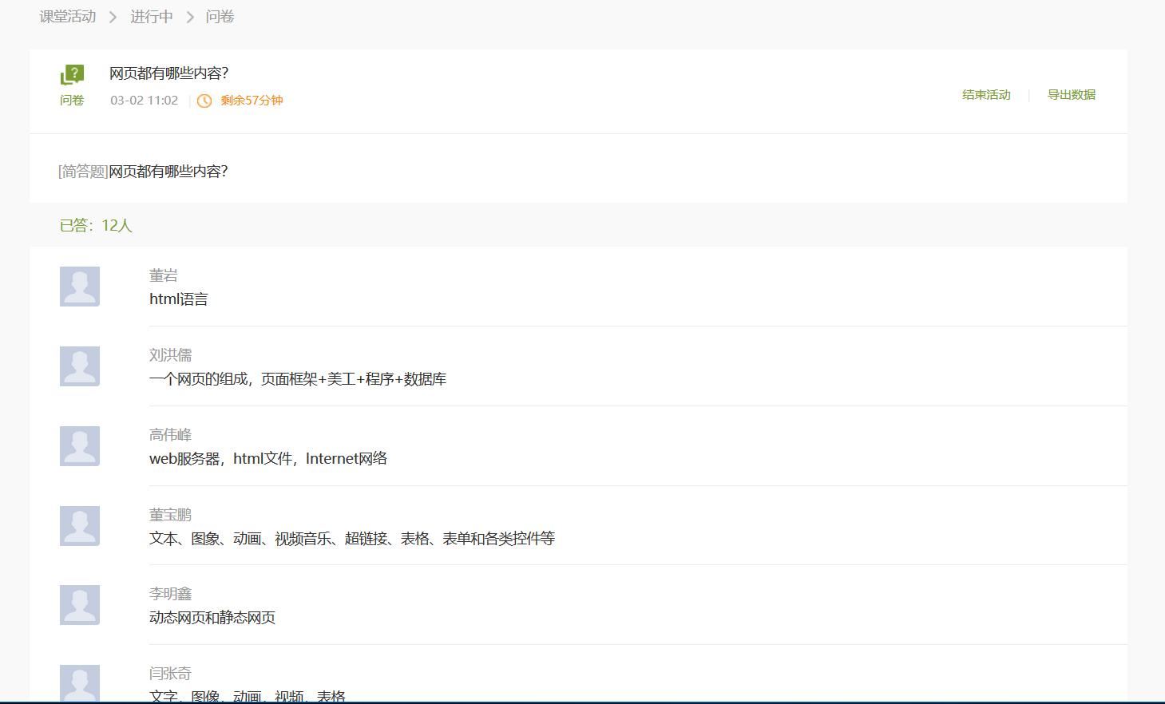End activity with 结束活动 button

tap(986, 95)
